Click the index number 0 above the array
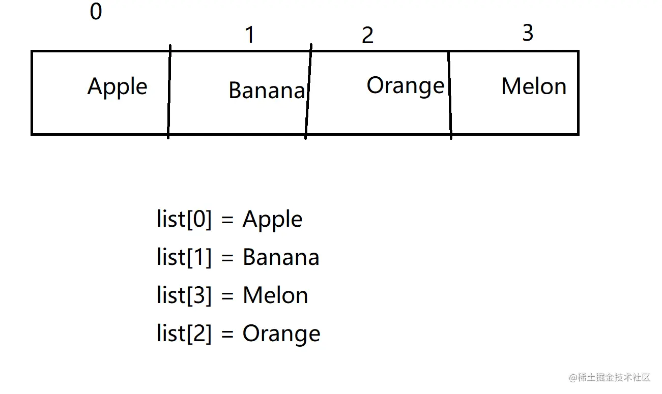Screen dimensions: 662x394 pyautogui.click(x=96, y=12)
